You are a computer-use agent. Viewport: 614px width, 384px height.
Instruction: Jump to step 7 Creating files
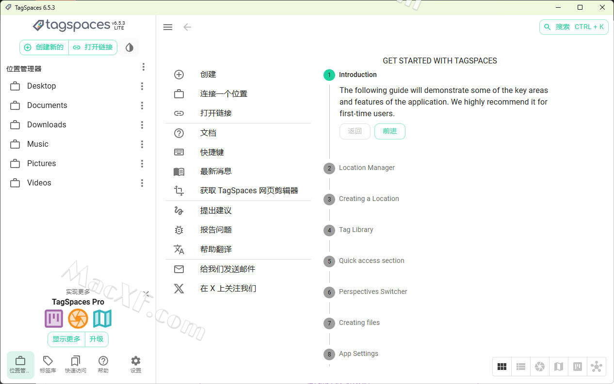pos(352,323)
